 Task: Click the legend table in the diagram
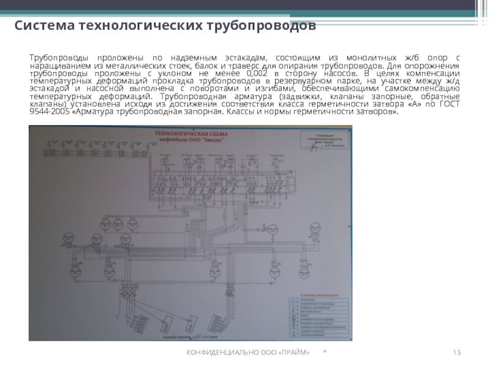pyautogui.click(x=318, y=317)
